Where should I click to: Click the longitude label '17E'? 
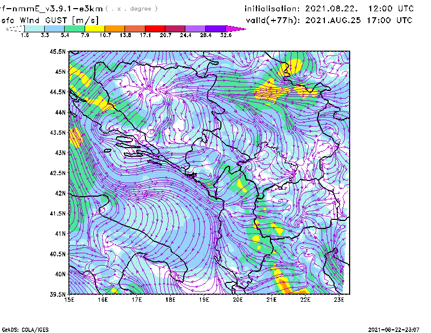pyautogui.click(x=137, y=300)
